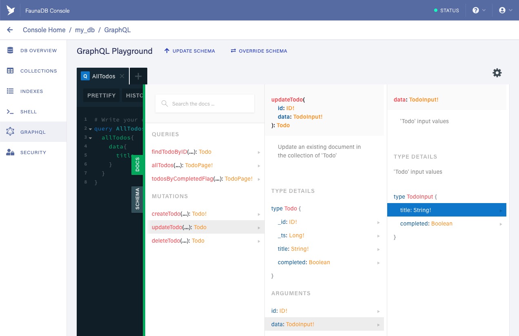
Task: Click the Security lock-person icon
Action: pyautogui.click(x=10, y=153)
